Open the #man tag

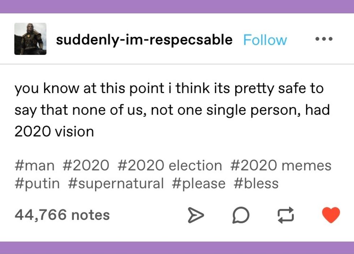coord(35,166)
